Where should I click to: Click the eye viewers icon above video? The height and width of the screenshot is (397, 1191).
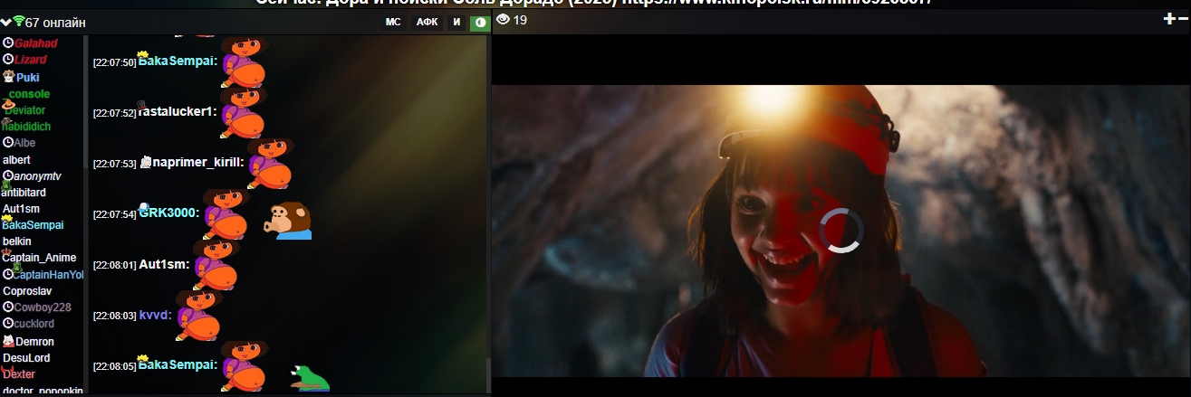pos(503,20)
